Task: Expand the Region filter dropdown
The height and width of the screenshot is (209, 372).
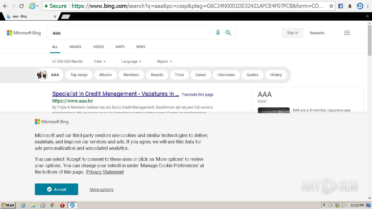Action: [x=164, y=62]
